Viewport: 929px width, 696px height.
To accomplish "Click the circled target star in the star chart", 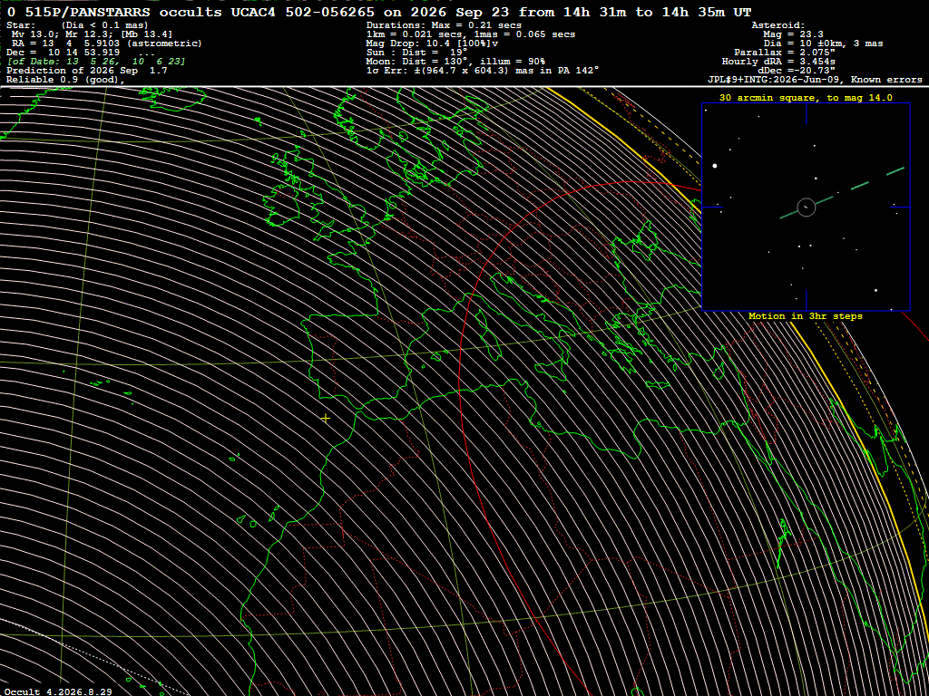I will click(807, 207).
